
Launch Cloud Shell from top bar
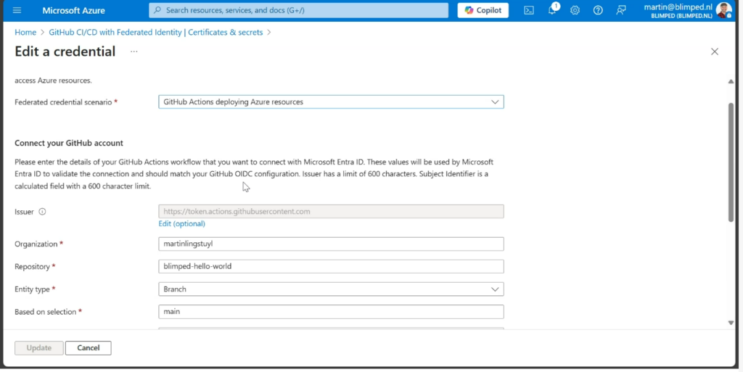point(529,10)
